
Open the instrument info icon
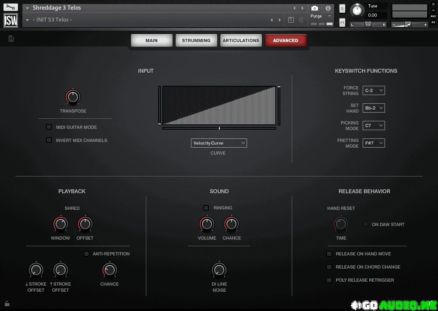coord(328,8)
